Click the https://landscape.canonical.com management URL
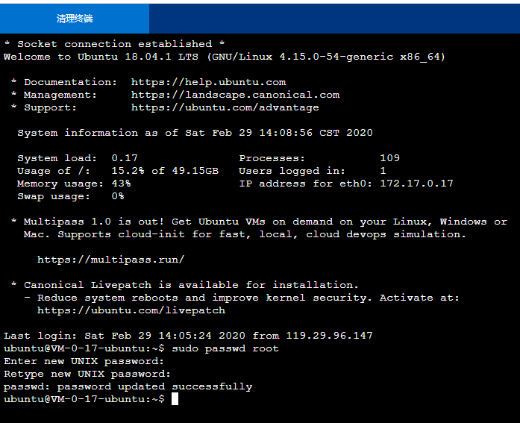Screen dimensions: 520x423 click(x=235, y=95)
